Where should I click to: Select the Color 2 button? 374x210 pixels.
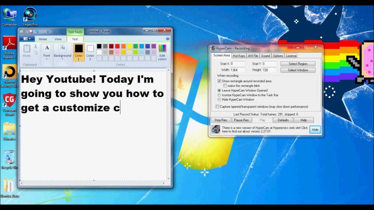(90, 52)
